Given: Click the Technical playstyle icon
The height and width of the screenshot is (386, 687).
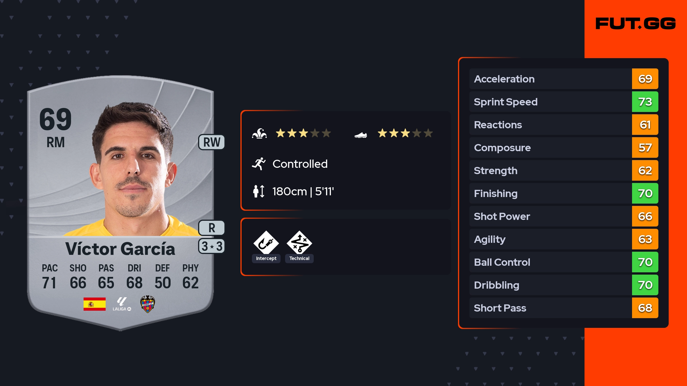Looking at the screenshot, I should click(299, 243).
